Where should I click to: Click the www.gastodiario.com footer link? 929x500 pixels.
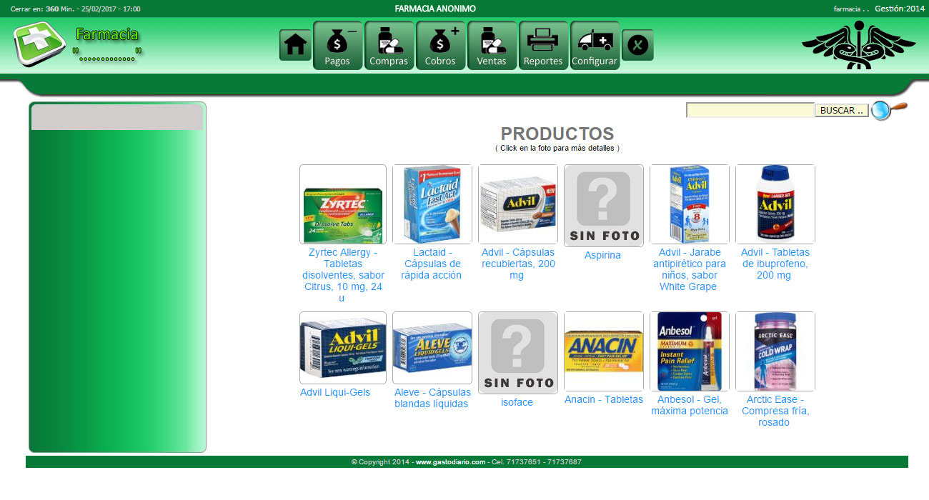[450, 462]
